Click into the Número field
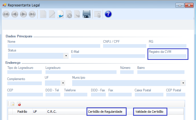This screenshot has height=120, width=196. 127,72
